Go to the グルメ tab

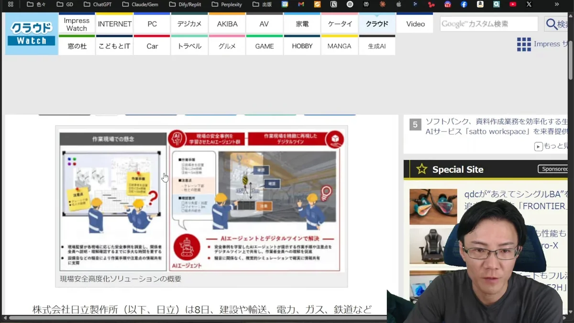pyautogui.click(x=227, y=45)
